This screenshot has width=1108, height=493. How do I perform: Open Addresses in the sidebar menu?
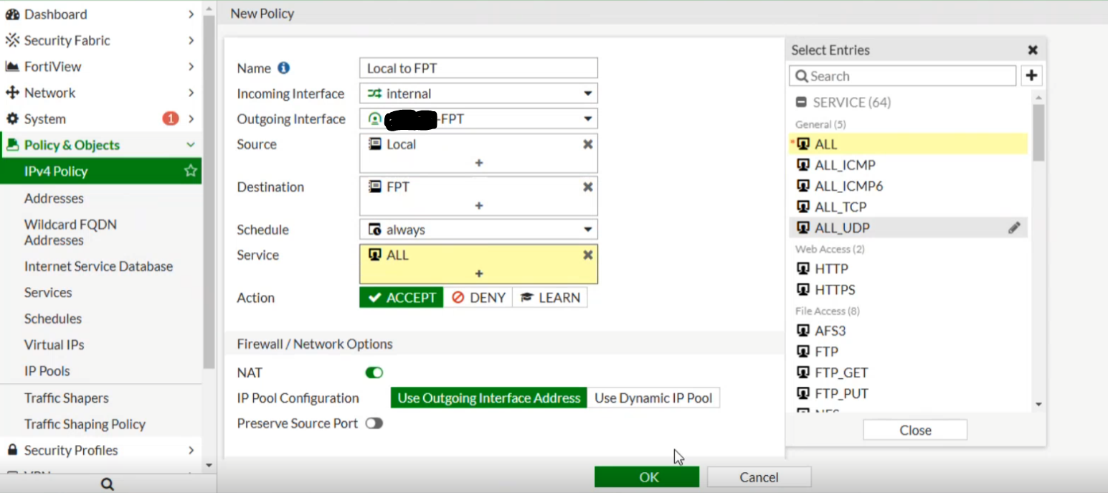pos(54,198)
